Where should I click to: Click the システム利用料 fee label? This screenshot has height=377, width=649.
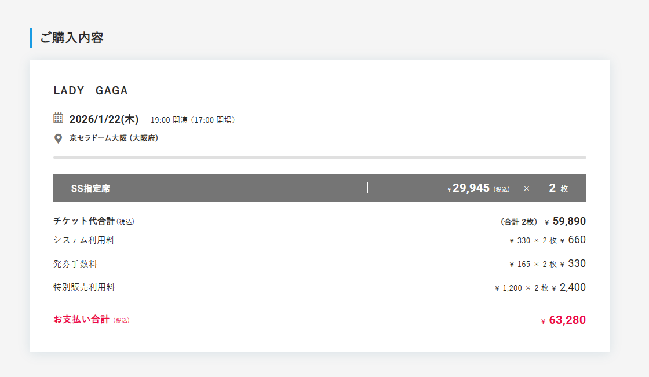tap(84, 240)
